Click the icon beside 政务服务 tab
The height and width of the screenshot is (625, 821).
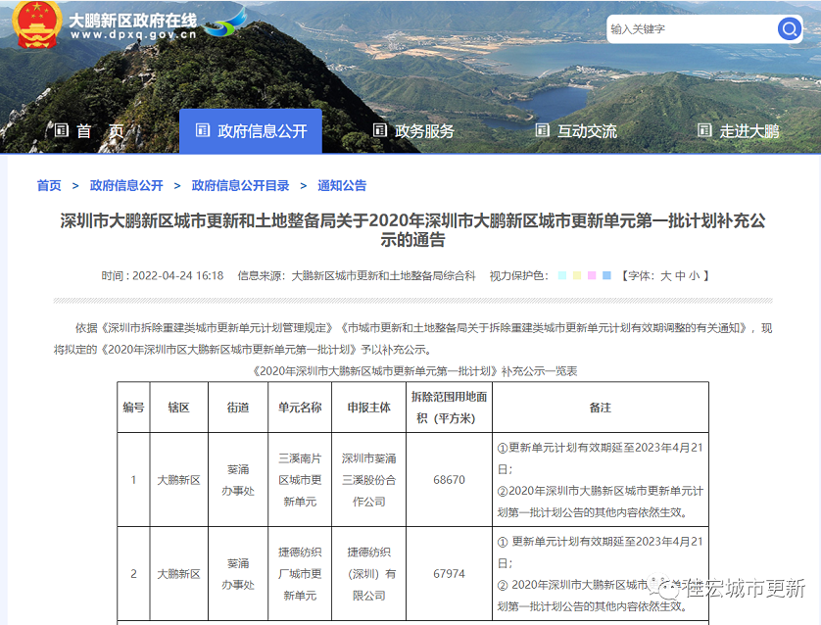[x=380, y=130]
